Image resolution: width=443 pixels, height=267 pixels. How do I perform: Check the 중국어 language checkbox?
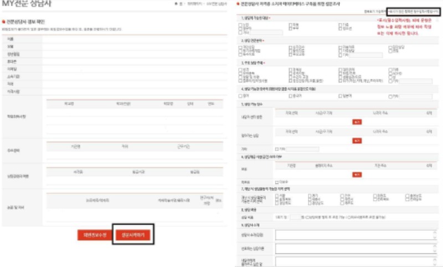[x=291, y=95]
